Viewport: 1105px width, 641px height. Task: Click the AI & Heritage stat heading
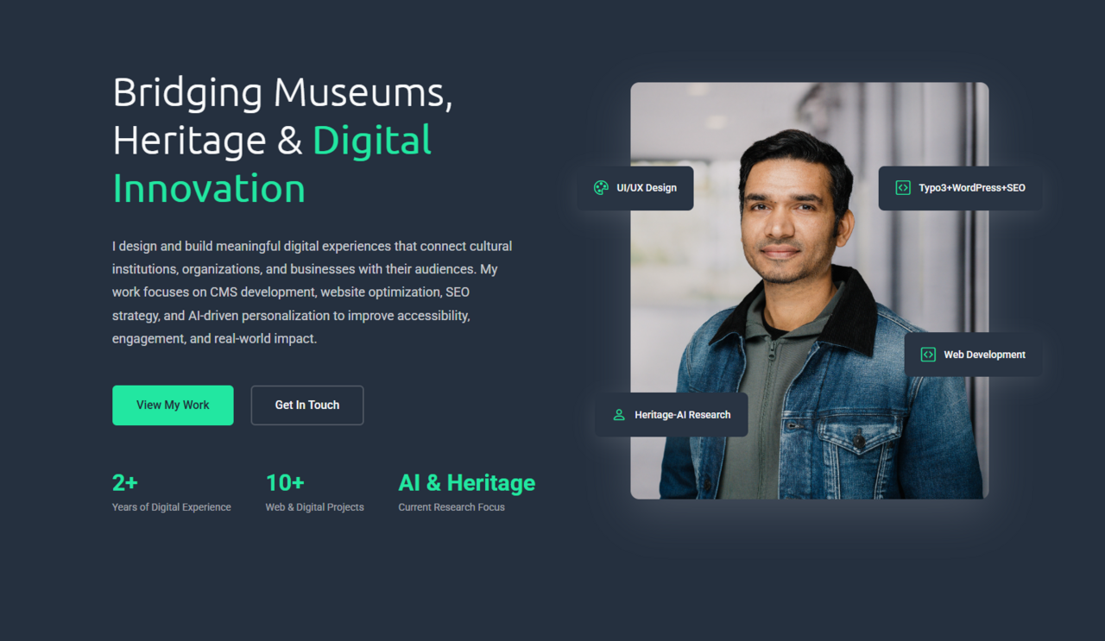[466, 482]
